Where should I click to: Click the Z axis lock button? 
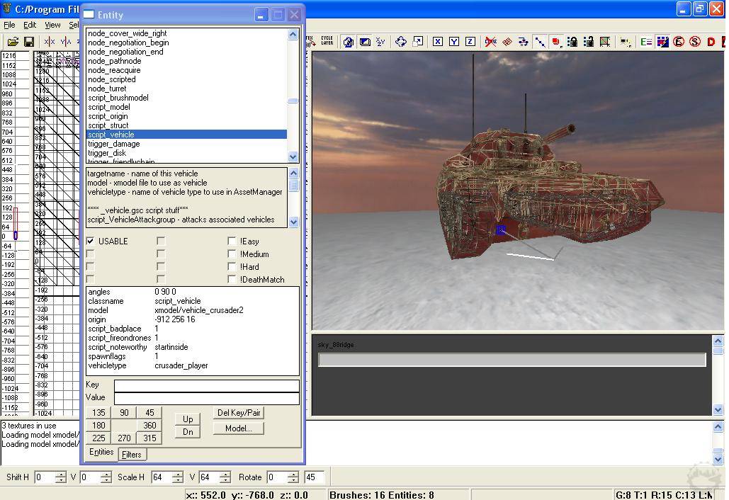pyautogui.click(x=470, y=42)
